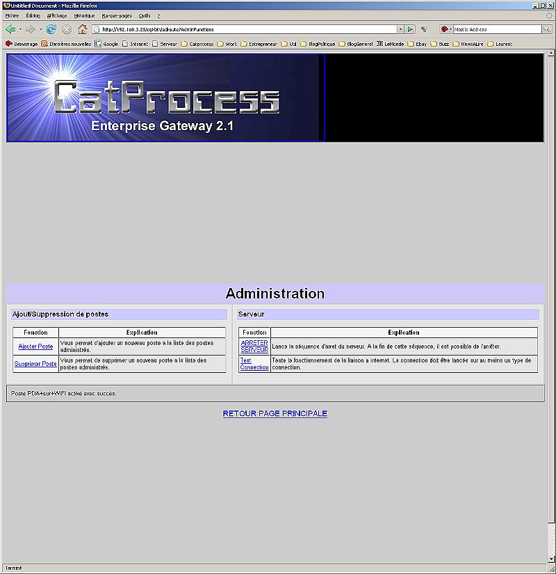The image size is (556, 574).
Task: Click the Administration heading
Action: (275, 294)
